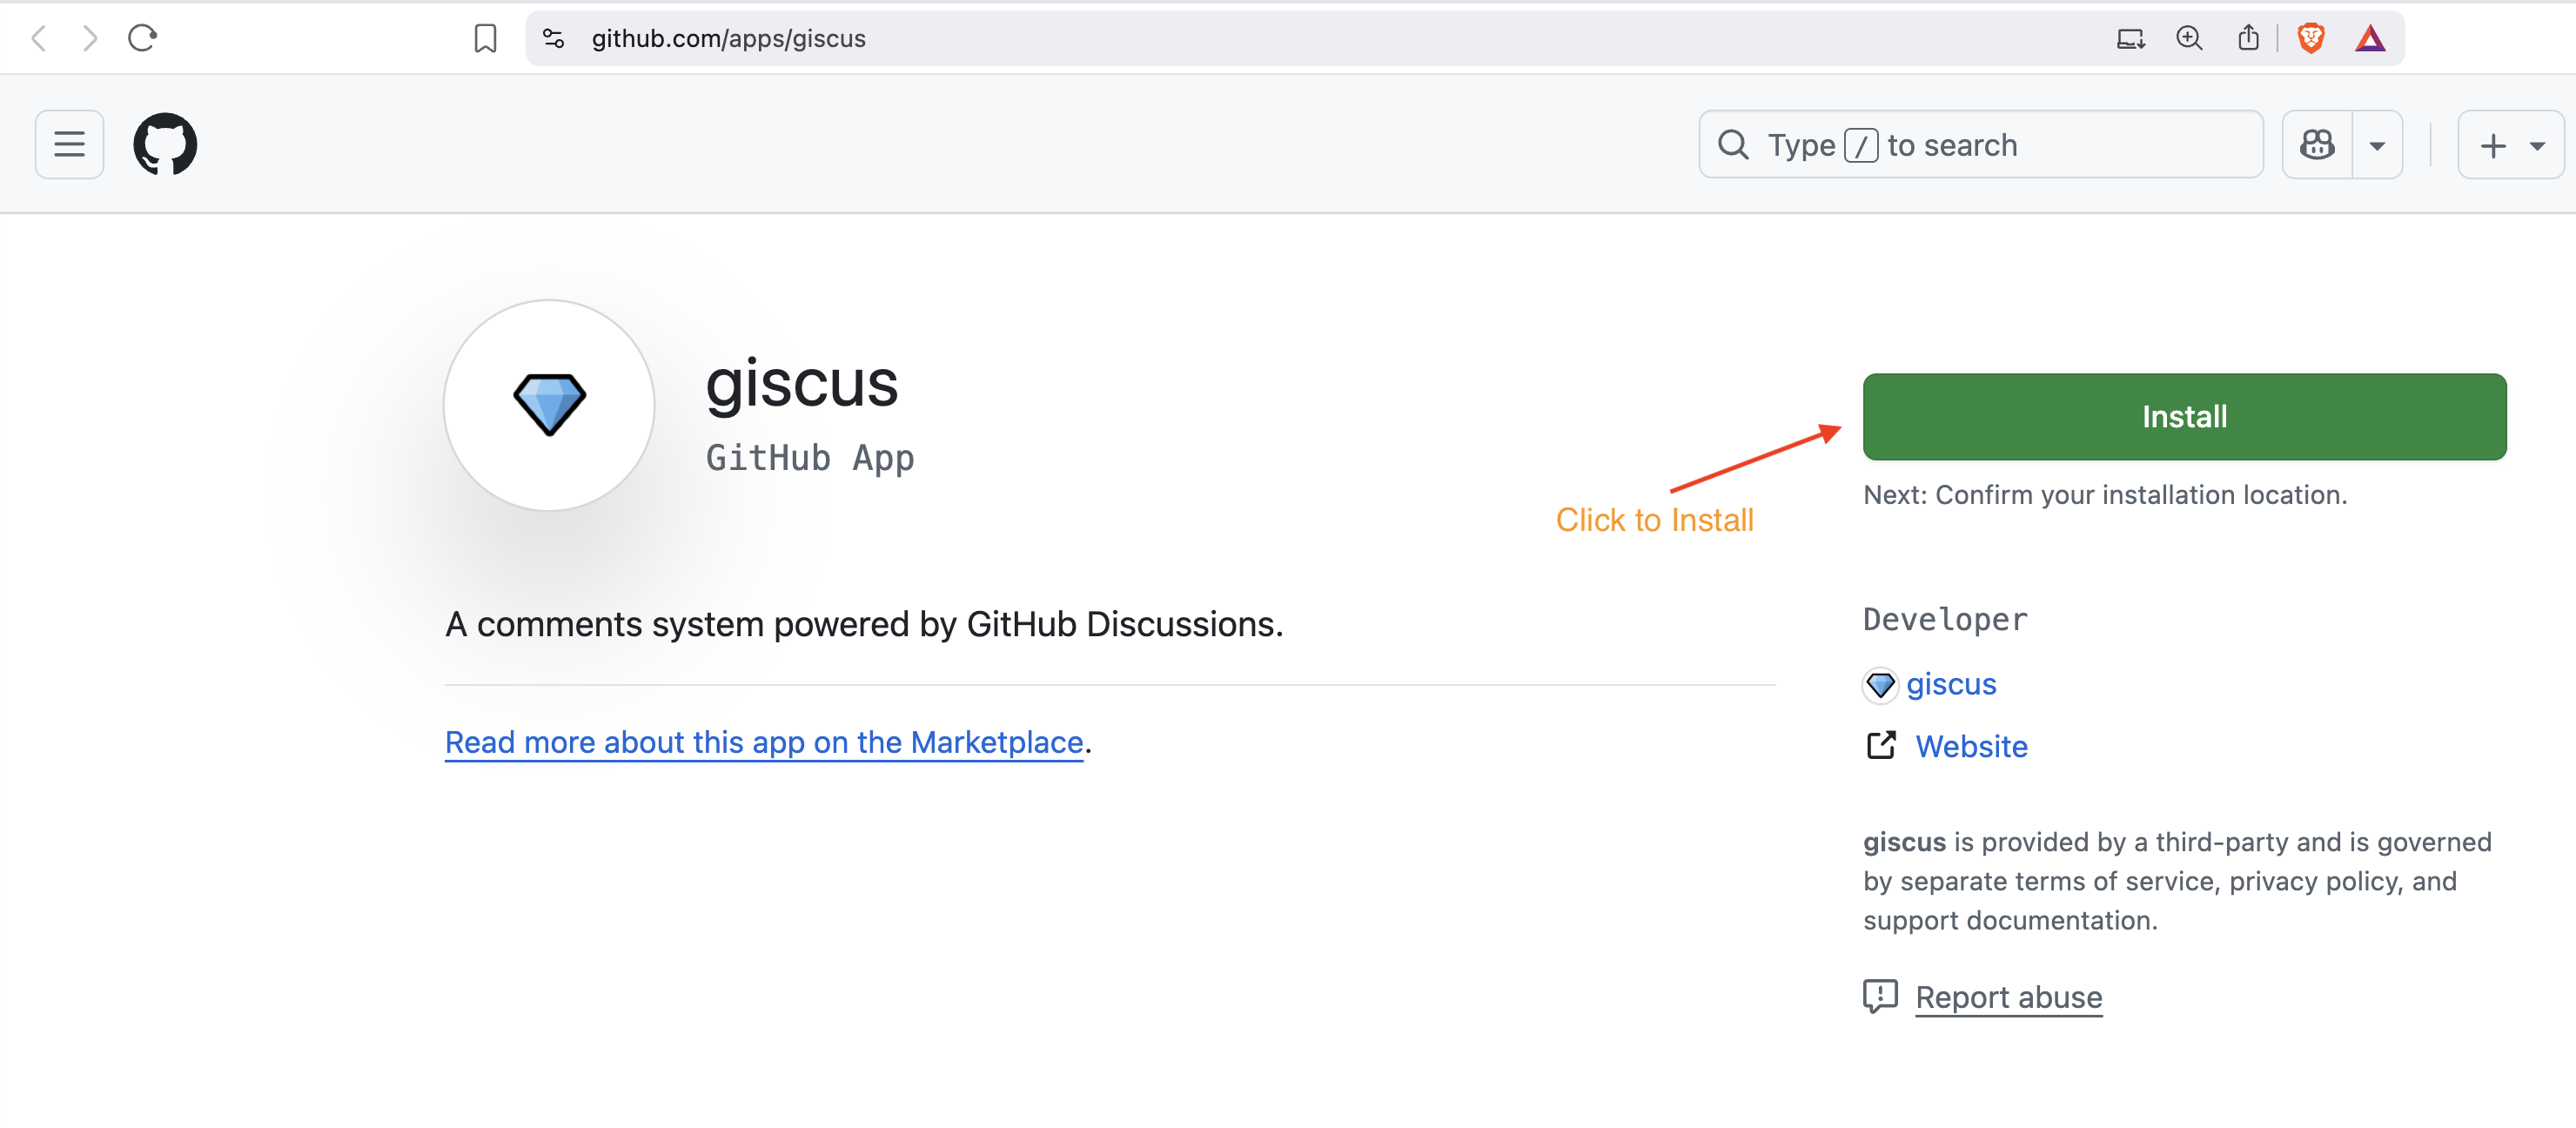Click the share page icon

pyautogui.click(x=2248, y=38)
